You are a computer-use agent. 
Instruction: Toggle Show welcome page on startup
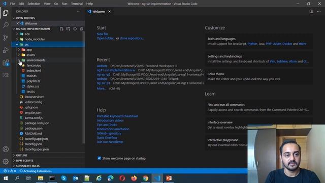pos(100,158)
